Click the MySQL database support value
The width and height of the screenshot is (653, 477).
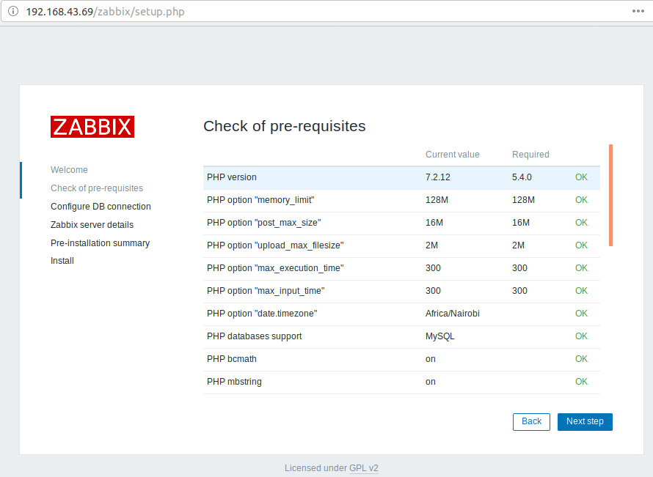pyautogui.click(x=440, y=336)
